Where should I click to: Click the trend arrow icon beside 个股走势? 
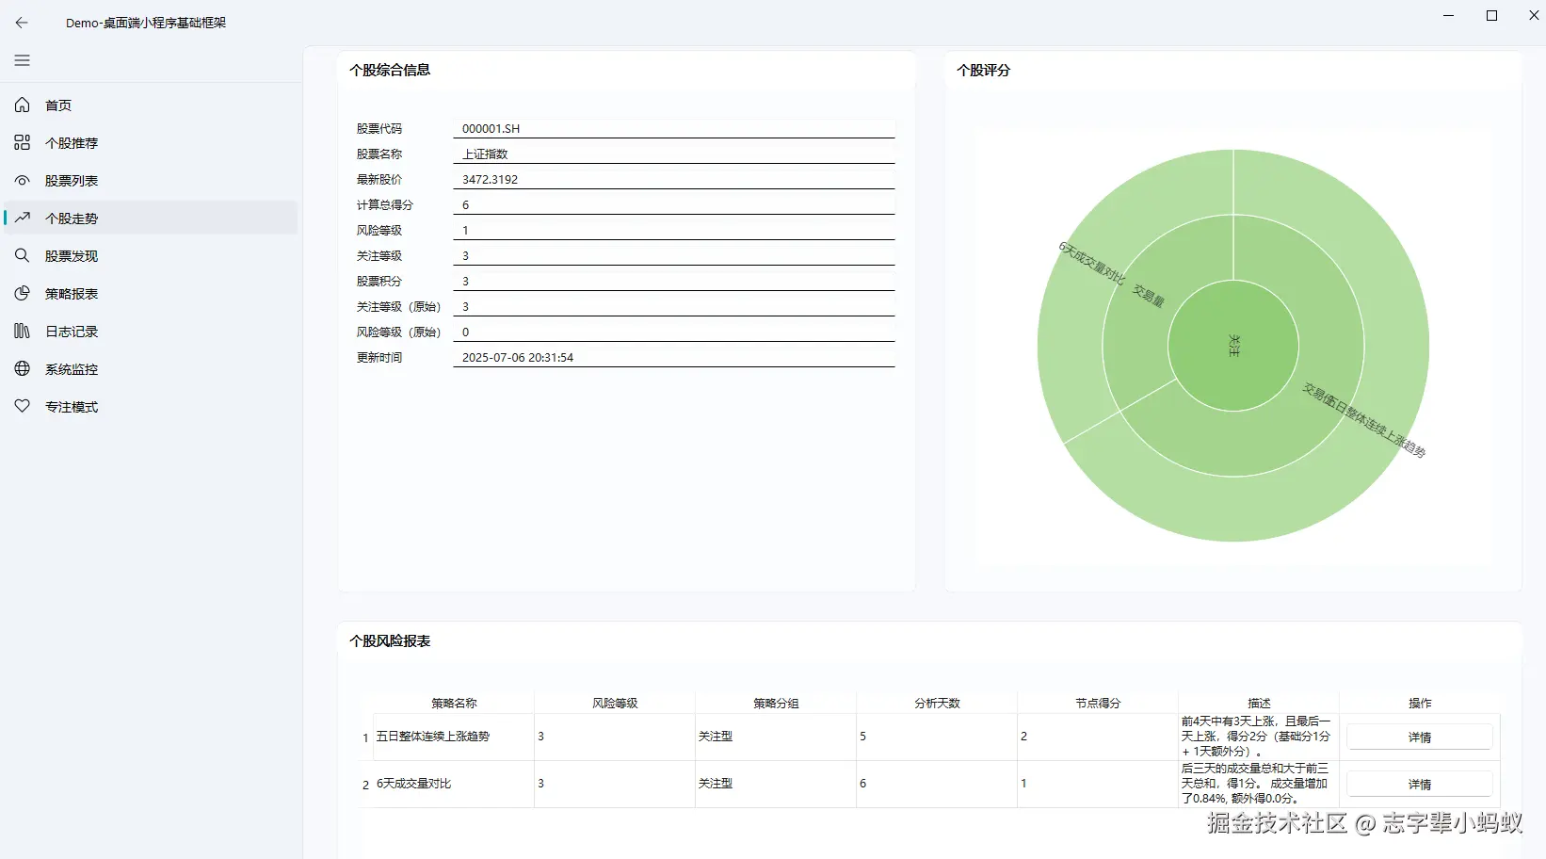(x=22, y=218)
